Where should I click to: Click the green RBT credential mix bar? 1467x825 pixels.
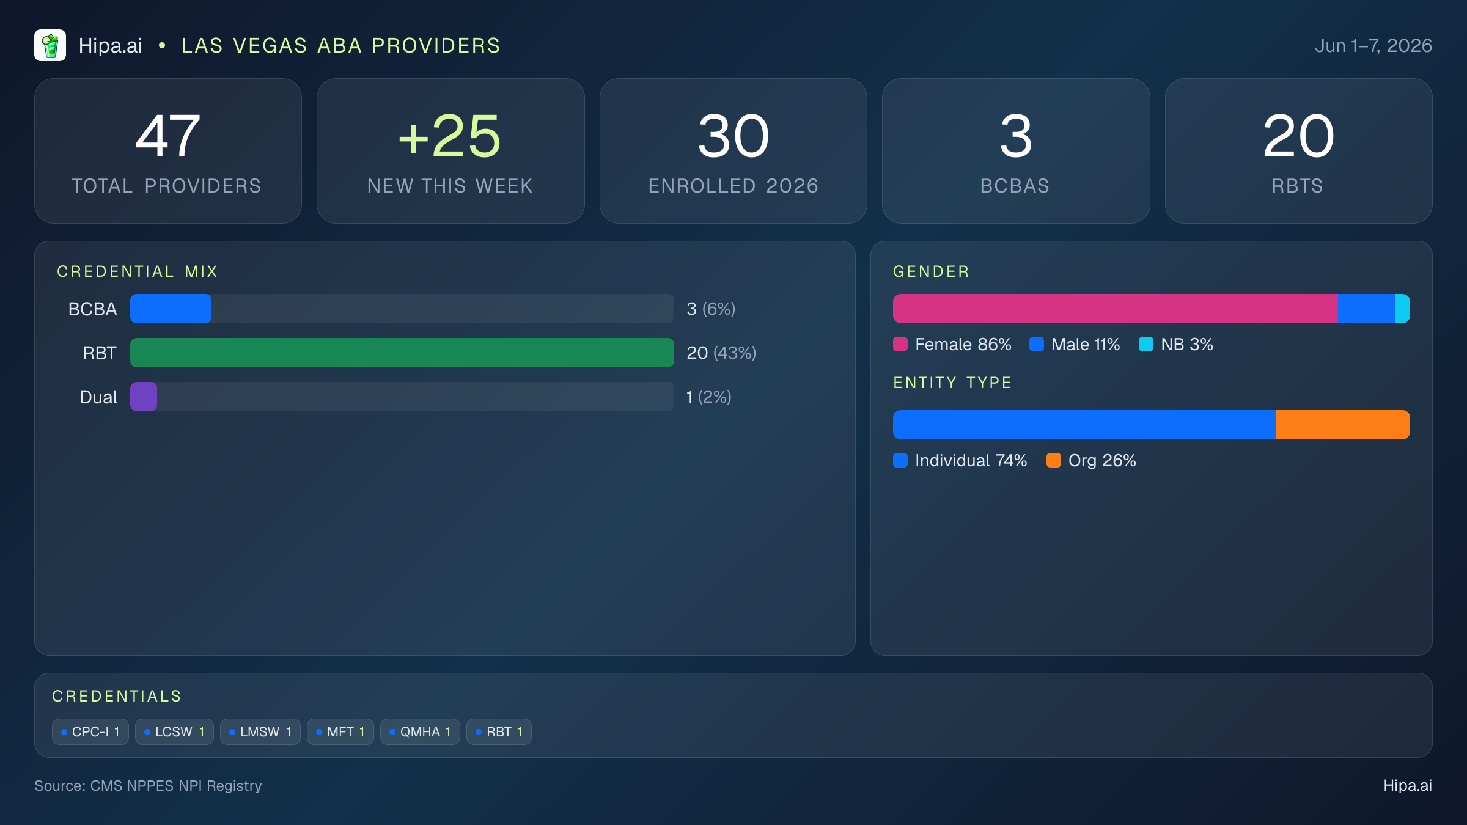[x=402, y=353]
